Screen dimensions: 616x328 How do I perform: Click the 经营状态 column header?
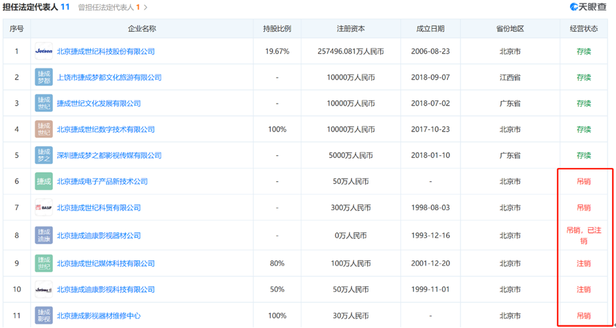tap(583, 29)
